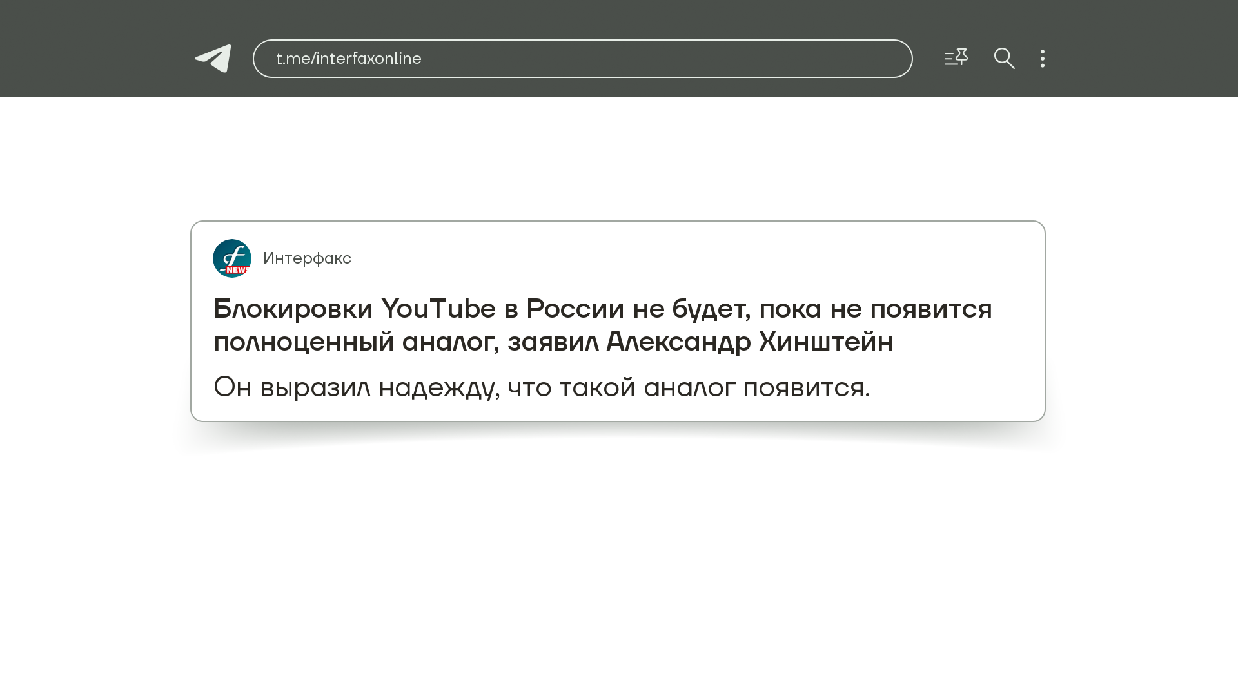
Task: Click the Interfax channel avatar
Action: coord(232,258)
